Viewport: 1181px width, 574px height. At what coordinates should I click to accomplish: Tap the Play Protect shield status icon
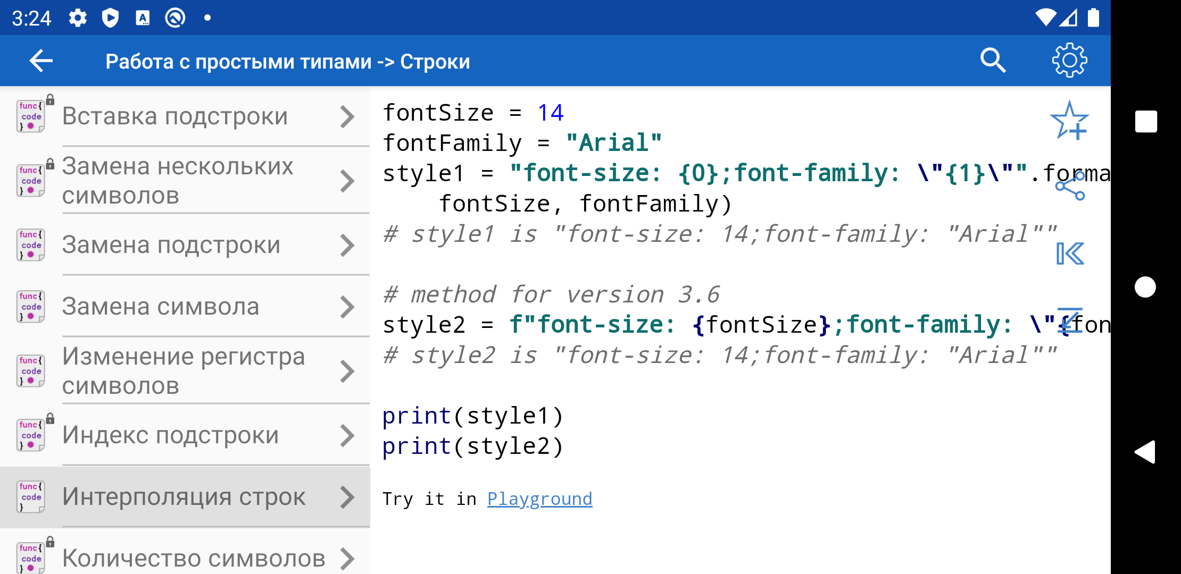point(110,18)
